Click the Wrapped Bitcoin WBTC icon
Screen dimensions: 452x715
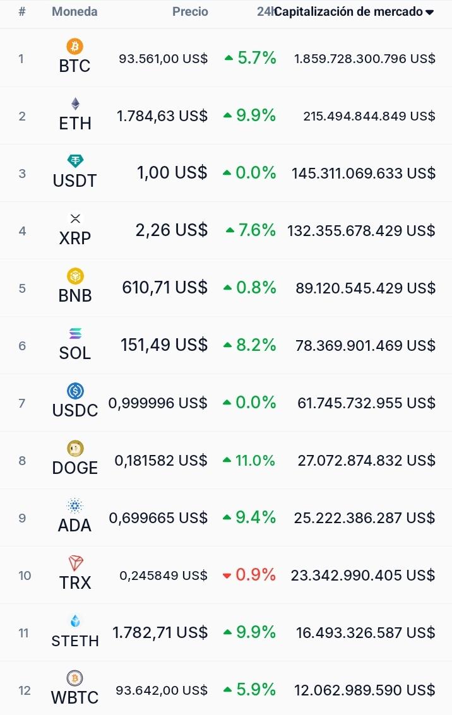(74, 678)
